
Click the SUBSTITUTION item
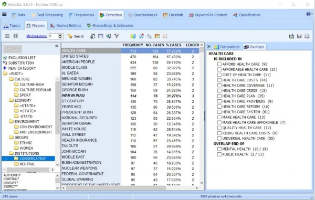tap(21, 63)
